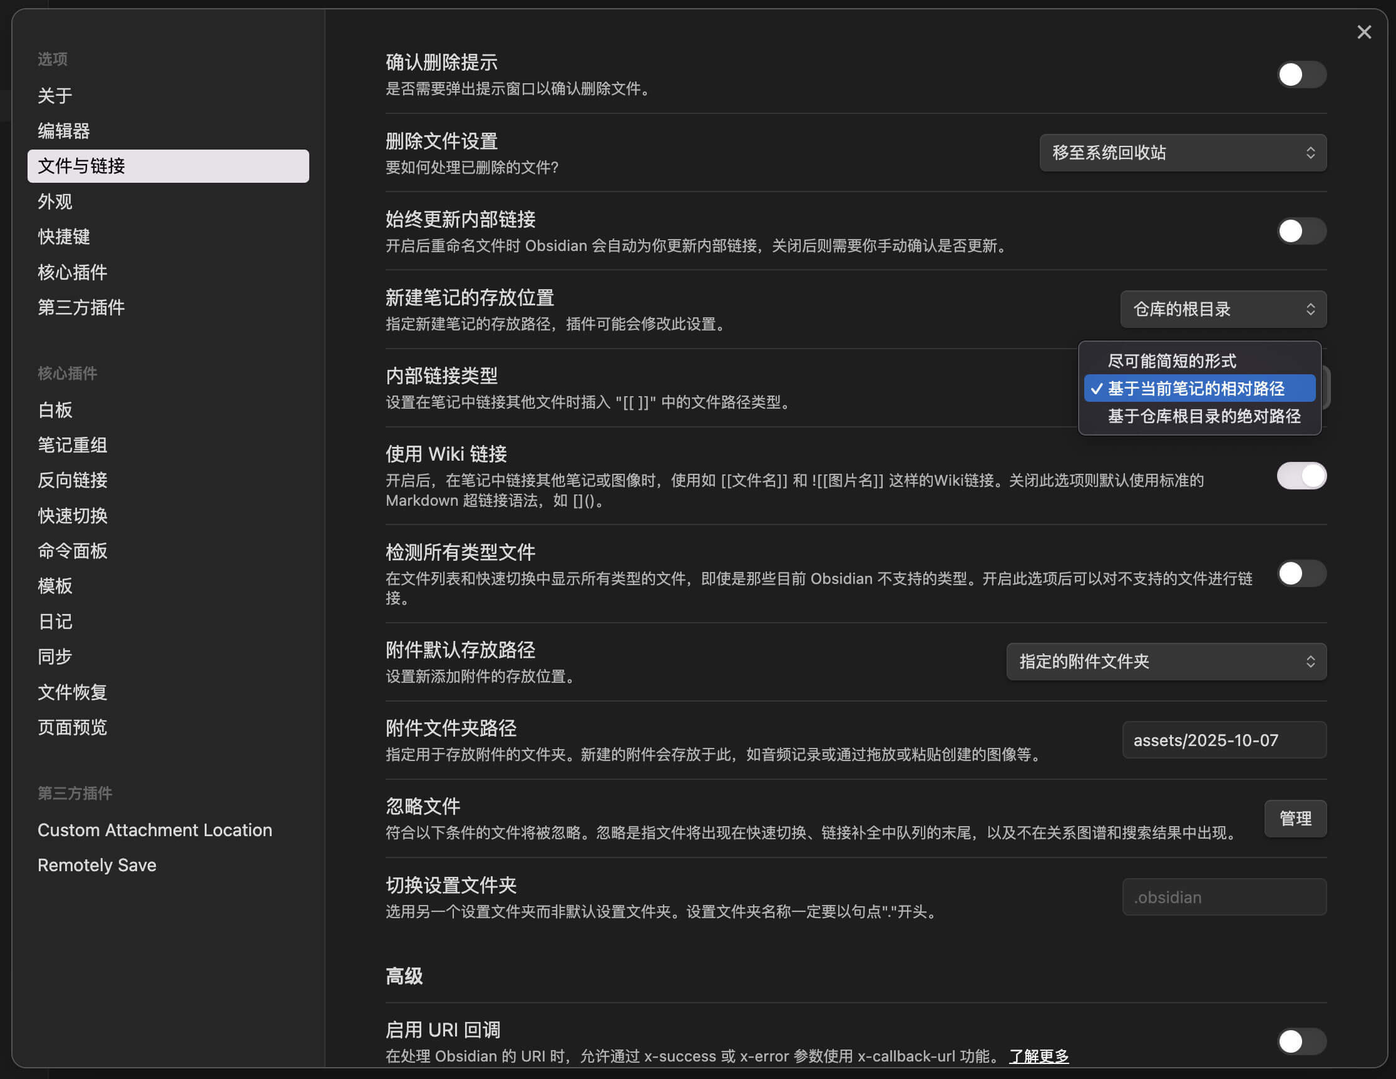
Task: Switch to the 快捷键 settings tab
Action: (64, 237)
